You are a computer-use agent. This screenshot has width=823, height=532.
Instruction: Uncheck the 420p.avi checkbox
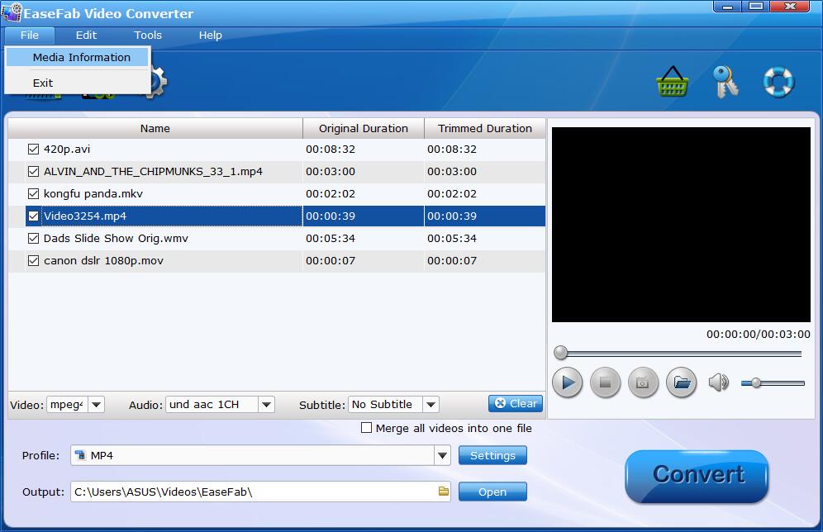(x=34, y=150)
